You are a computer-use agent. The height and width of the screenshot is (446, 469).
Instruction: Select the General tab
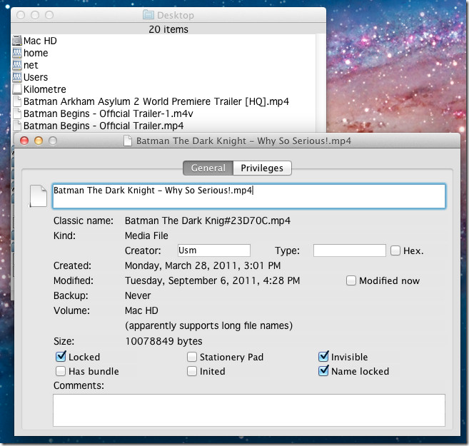[x=208, y=168]
